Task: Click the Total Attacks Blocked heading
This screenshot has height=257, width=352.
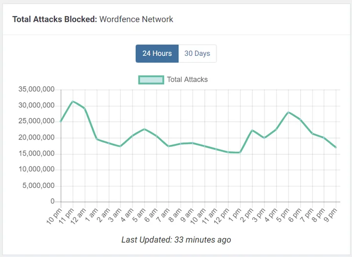Action: [54, 20]
